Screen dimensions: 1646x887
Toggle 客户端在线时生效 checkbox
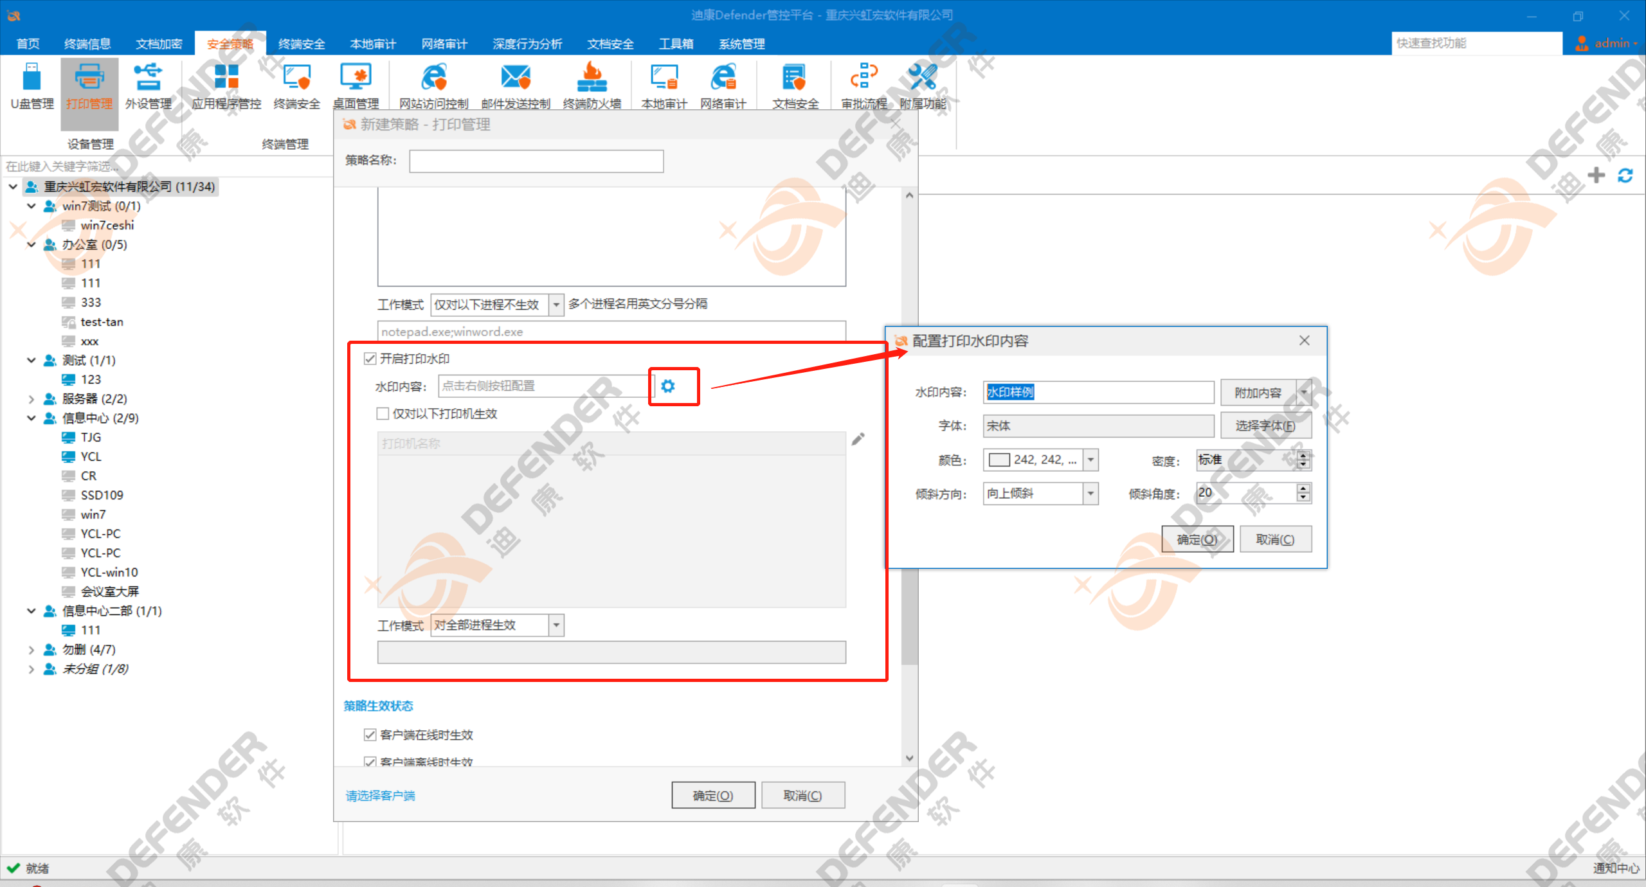coord(370,734)
